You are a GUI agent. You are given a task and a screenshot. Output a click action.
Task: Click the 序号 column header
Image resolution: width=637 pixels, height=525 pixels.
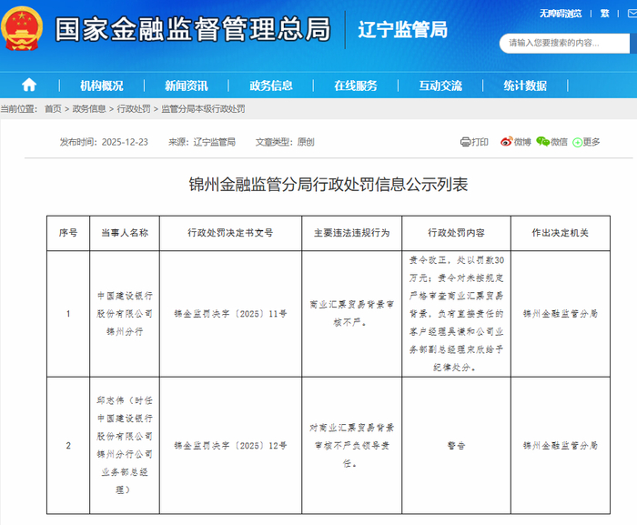click(x=68, y=233)
